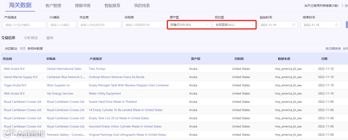Open supplier Island Marine Supply N.V
Viewport: 348px width, 140px height.
[x=21, y=77]
